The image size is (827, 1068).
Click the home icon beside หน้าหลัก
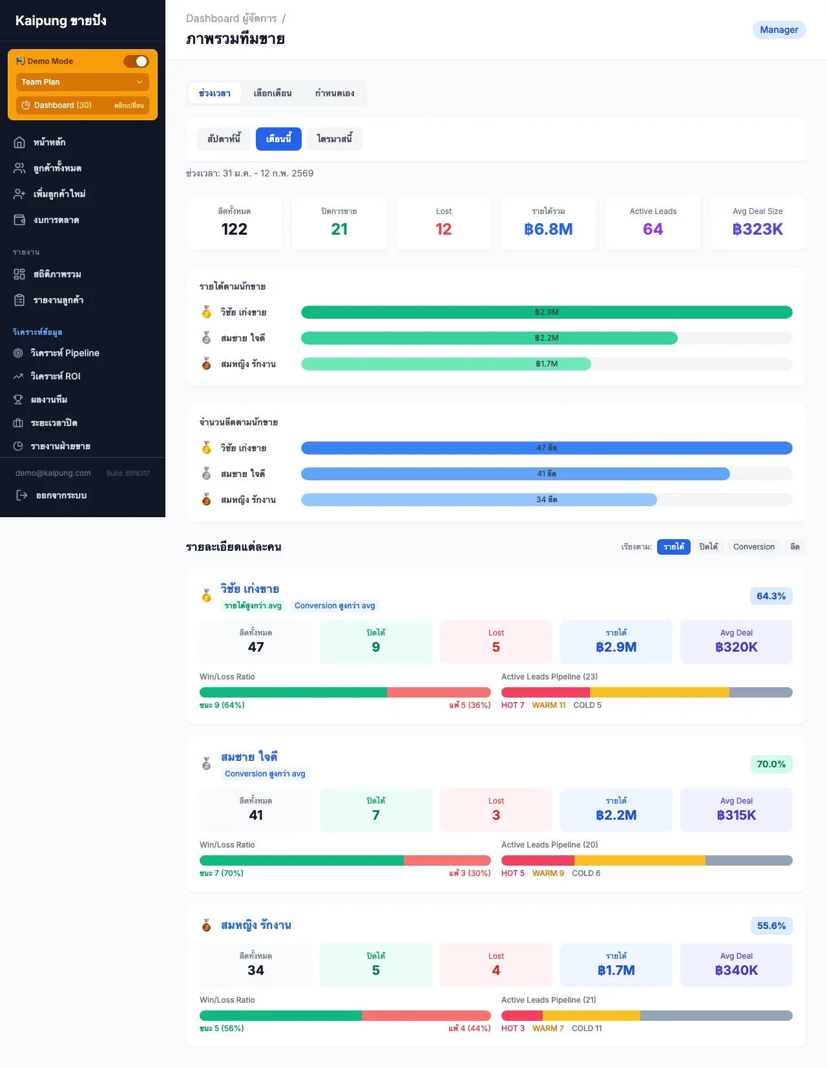coord(19,142)
